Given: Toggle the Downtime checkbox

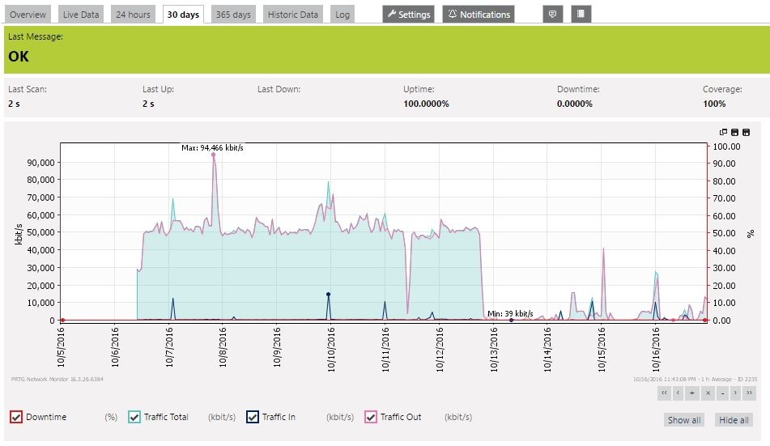Looking at the screenshot, I should click(x=16, y=417).
